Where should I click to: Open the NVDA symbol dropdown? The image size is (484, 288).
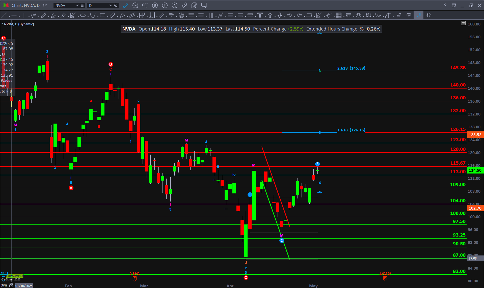coord(77,5)
